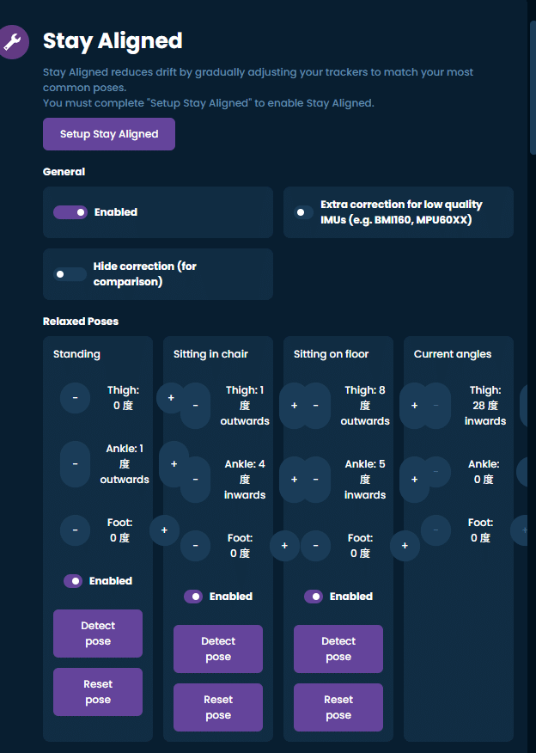
Task: Click the Setup Stay Aligned button
Action: click(x=109, y=134)
